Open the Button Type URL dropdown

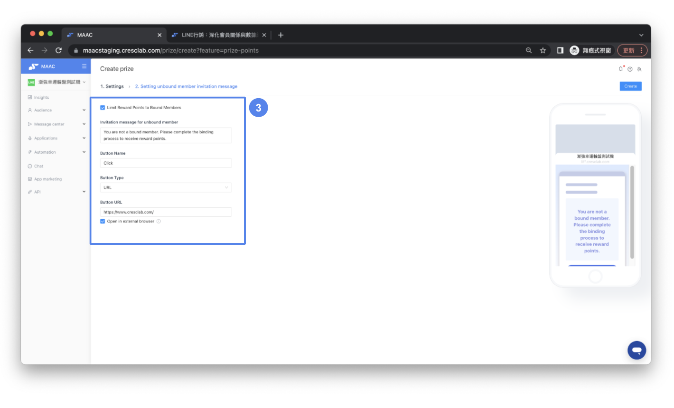[166, 188]
